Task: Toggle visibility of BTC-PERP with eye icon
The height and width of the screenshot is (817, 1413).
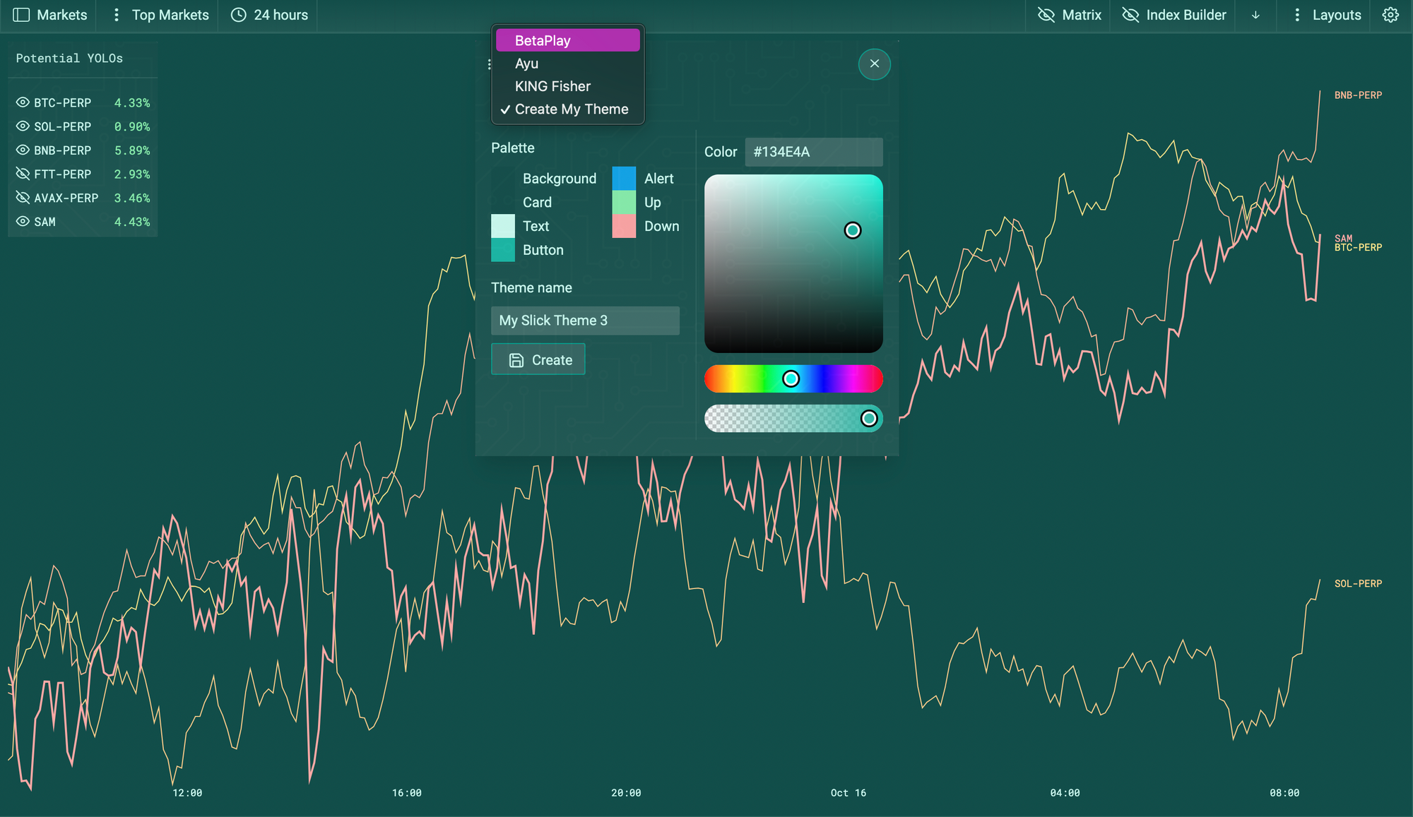Action: pos(23,102)
